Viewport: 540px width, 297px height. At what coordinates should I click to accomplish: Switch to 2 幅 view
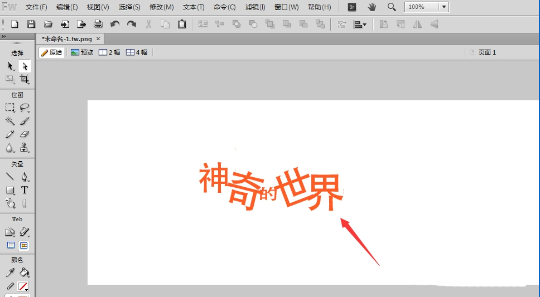click(109, 52)
